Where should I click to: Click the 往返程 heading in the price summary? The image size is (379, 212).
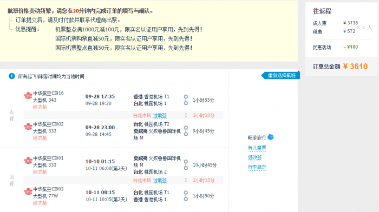coord(322,11)
